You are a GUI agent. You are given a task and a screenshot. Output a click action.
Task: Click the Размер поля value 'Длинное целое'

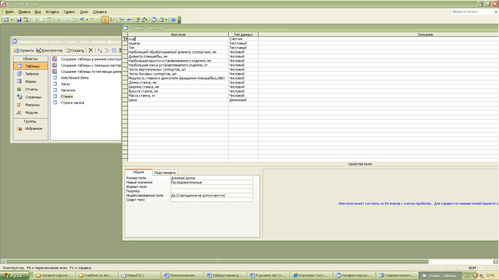click(211, 178)
